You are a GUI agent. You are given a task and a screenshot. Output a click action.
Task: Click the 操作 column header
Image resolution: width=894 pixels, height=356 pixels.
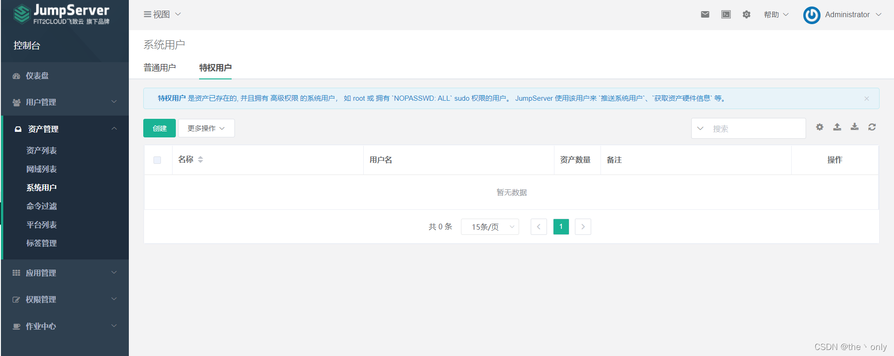835,160
